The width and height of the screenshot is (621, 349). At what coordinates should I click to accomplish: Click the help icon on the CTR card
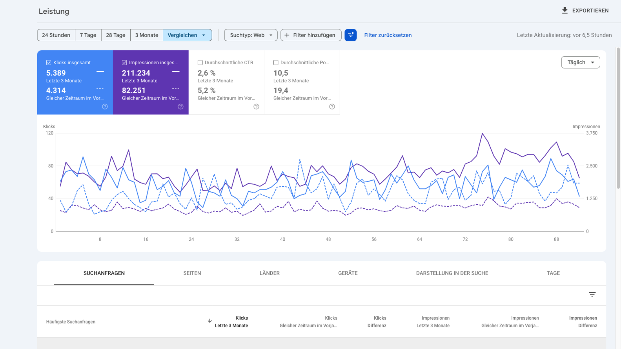point(256,107)
